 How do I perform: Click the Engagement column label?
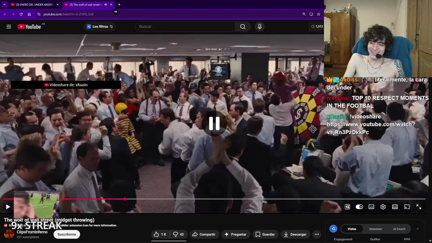[x=343, y=239]
